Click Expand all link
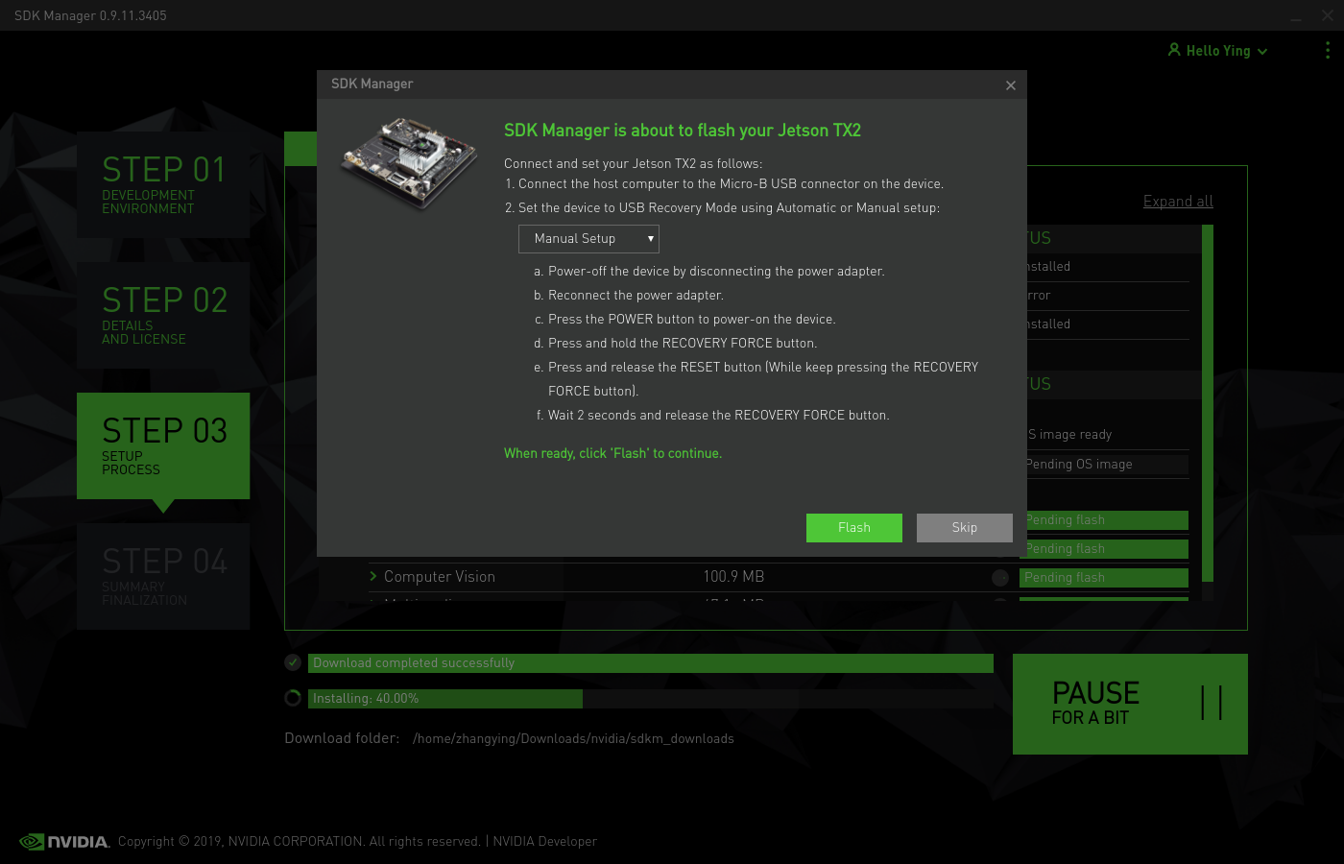Image resolution: width=1344 pixels, height=864 pixels. click(x=1178, y=202)
